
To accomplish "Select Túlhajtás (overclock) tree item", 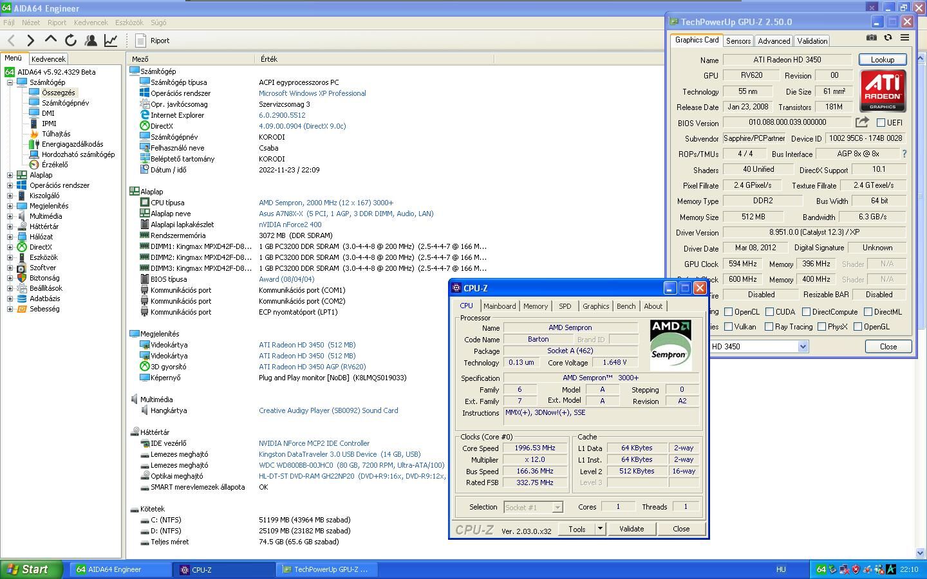I will point(56,134).
